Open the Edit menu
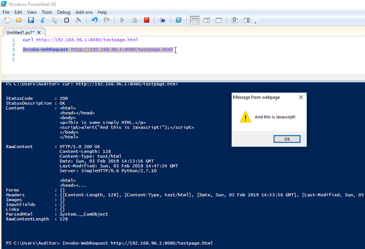Viewport: 365px width, 249px height. click(18, 12)
